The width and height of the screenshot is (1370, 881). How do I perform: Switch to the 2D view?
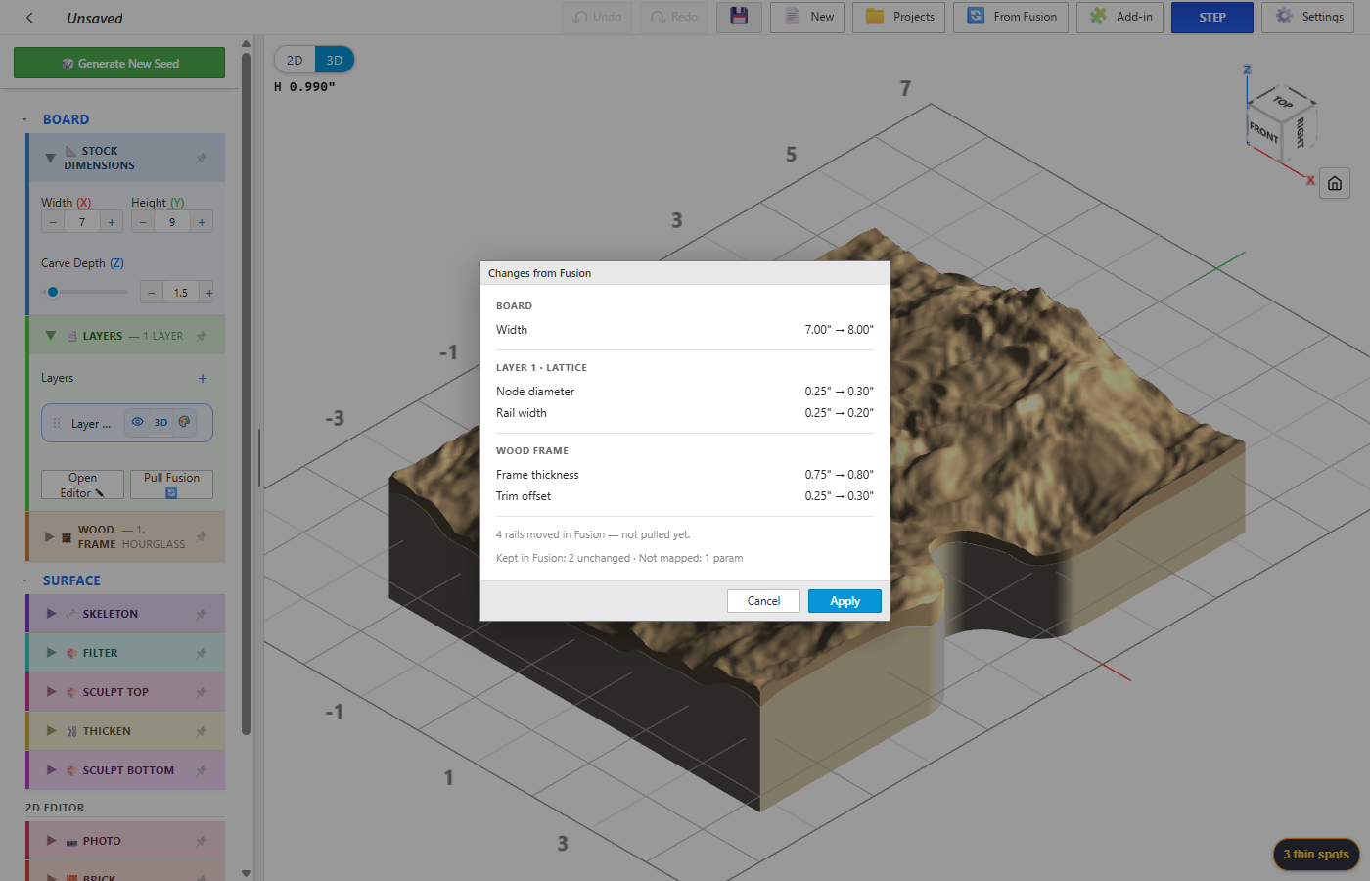coord(295,60)
